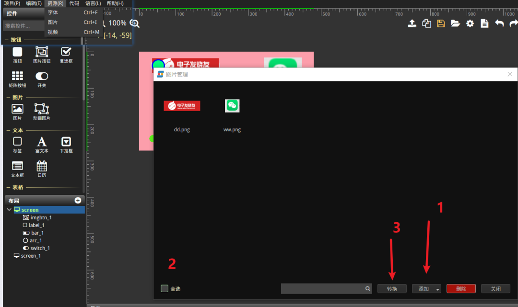
Task: Collapse the 文本 widget section
Action: tap(8, 130)
